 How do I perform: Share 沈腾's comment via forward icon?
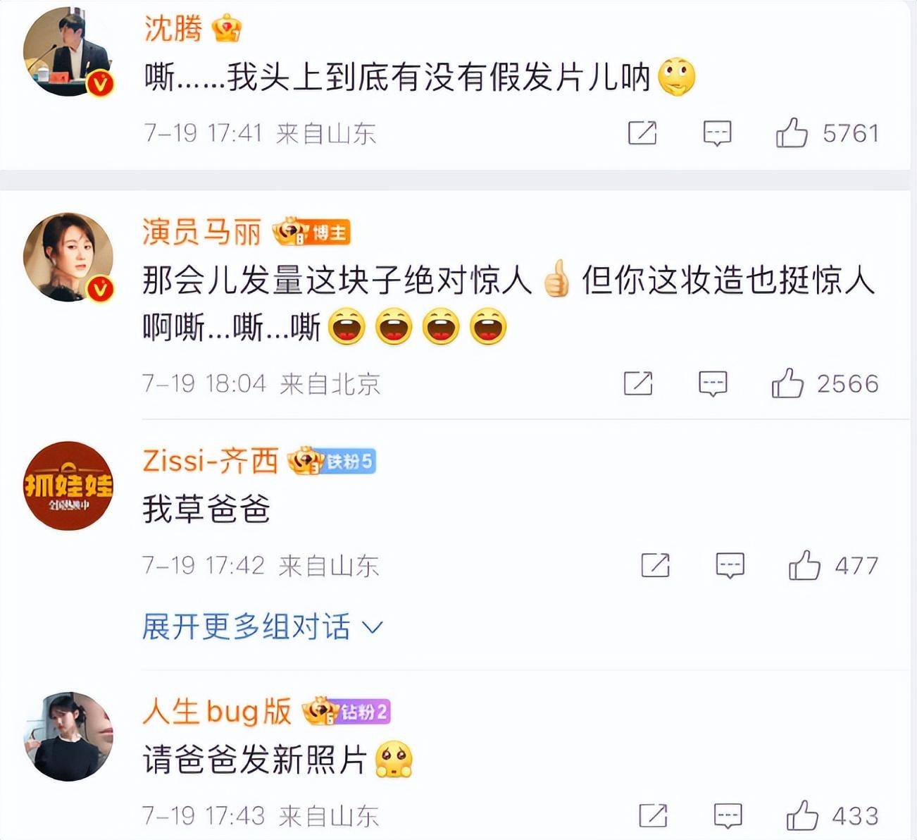point(642,133)
